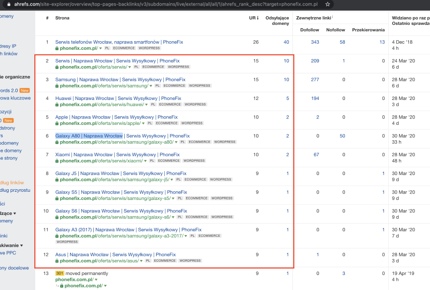This screenshot has height=290, width=430.
Task: Open the 194 dofollow links count
Action: 315,98
